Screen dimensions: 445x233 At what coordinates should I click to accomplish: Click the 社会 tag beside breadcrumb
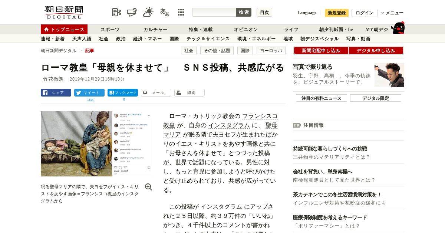(189, 51)
